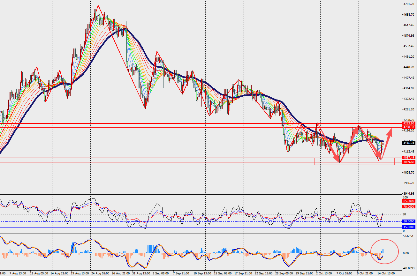Viewport: 417px width, 276px height.
Task: Click the 53.6651 MACD scale value
Action: point(409,236)
